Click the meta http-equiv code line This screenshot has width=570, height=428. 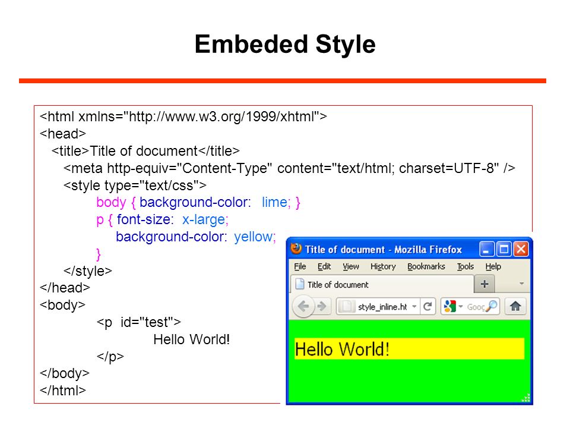pyautogui.click(x=289, y=168)
